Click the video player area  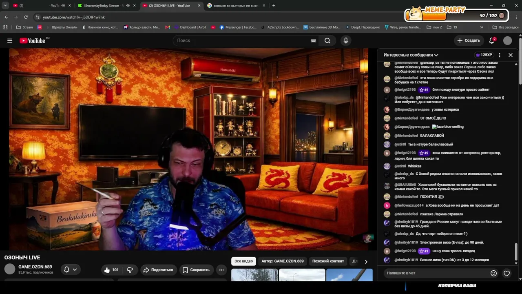(x=188, y=149)
